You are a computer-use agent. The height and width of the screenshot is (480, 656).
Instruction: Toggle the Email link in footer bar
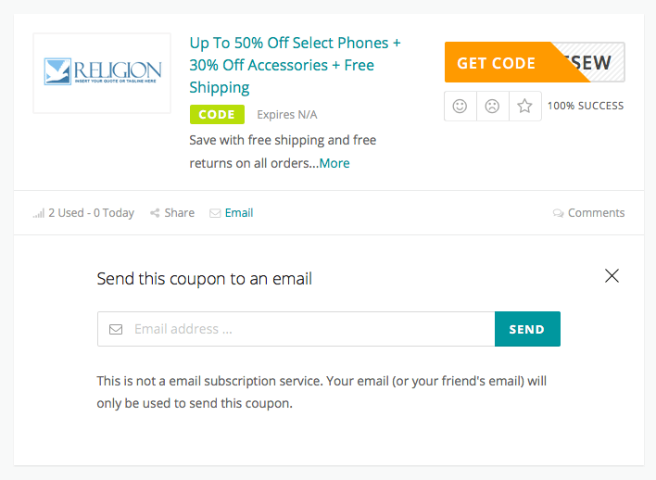tap(239, 213)
